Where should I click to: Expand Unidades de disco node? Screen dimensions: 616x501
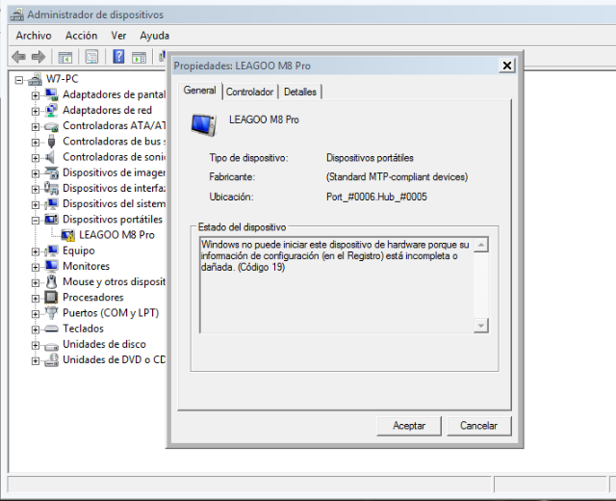(36, 346)
